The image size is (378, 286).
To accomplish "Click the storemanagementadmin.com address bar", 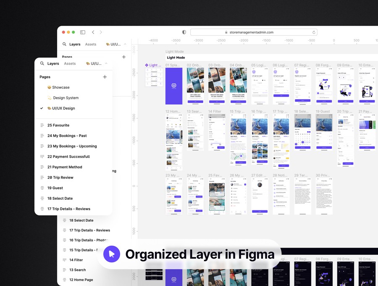I will (252, 32).
